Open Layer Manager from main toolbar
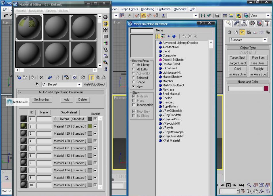Image resolution: width=273 pixels, height=196 pixels. click(217, 16)
